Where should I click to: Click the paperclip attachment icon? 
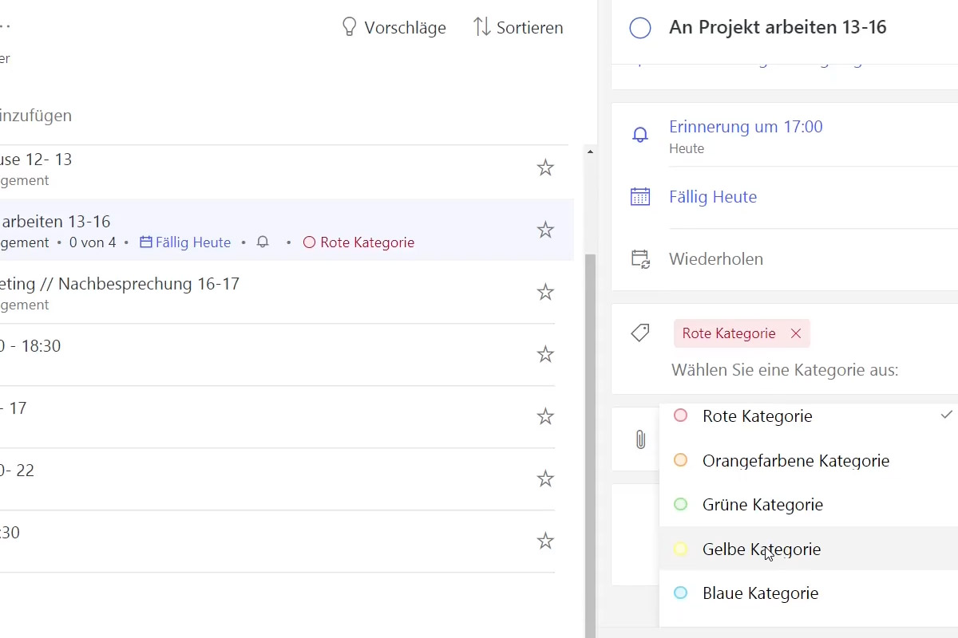pos(640,439)
